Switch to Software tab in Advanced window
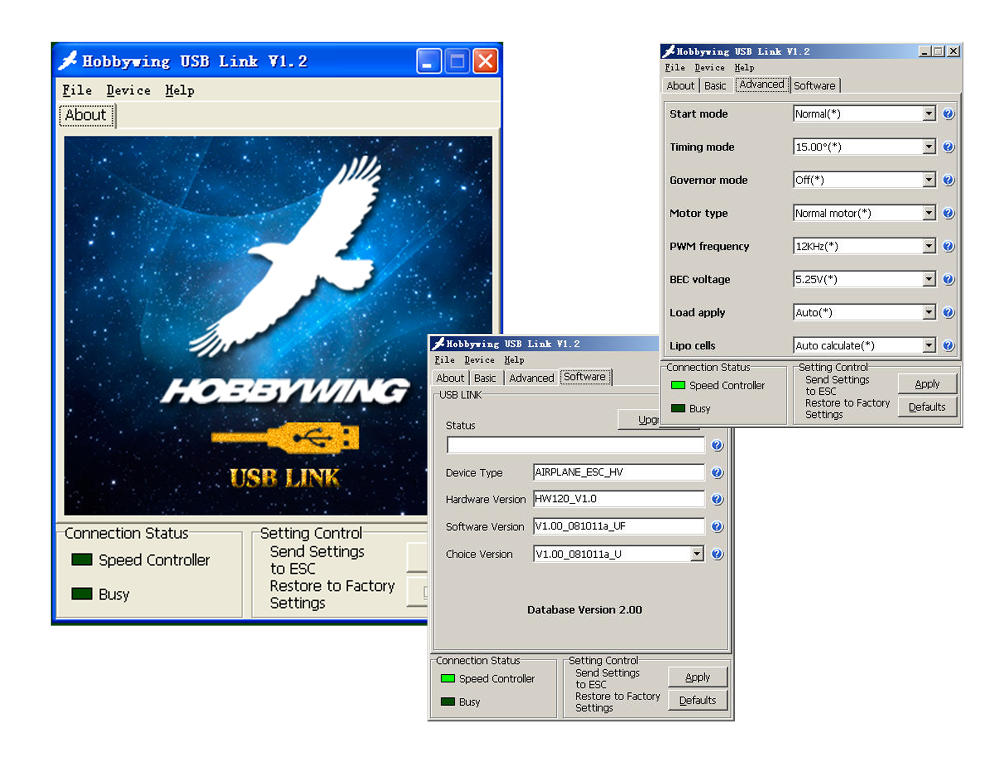Screen dimensions: 991x766 tap(815, 86)
